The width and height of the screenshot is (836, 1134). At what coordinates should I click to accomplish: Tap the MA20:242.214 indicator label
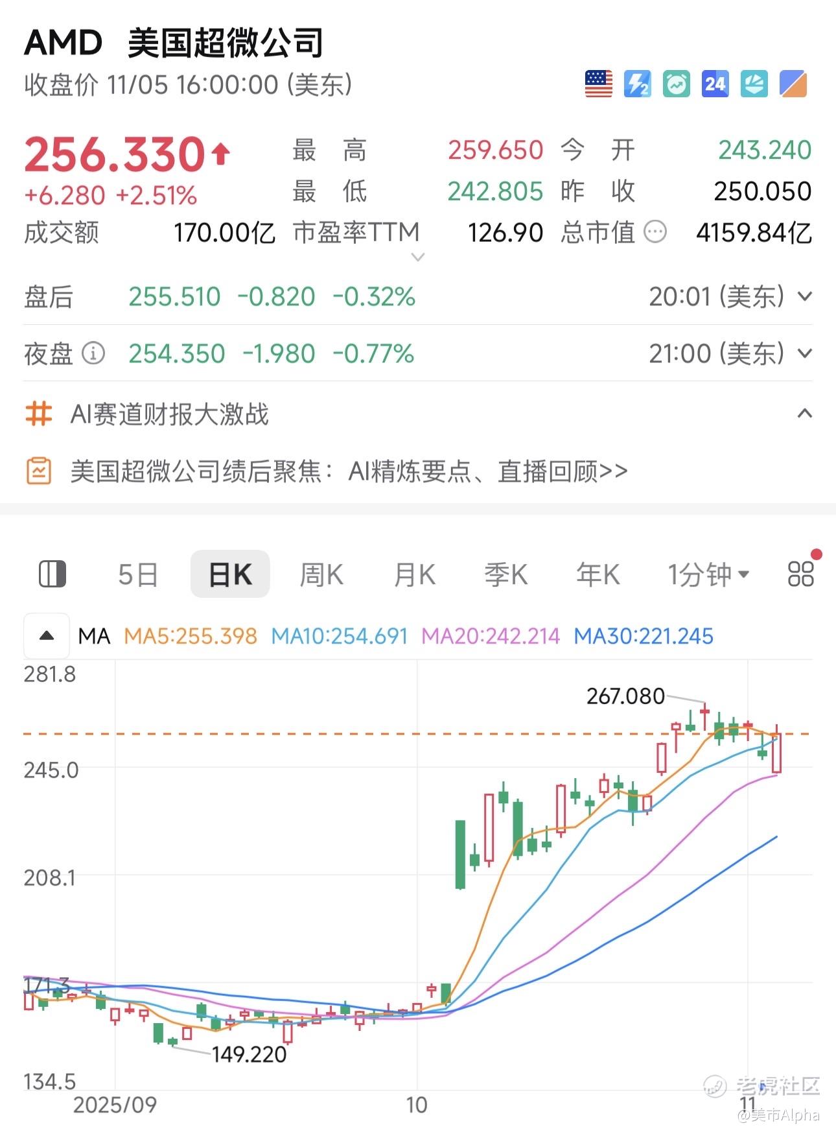491,636
